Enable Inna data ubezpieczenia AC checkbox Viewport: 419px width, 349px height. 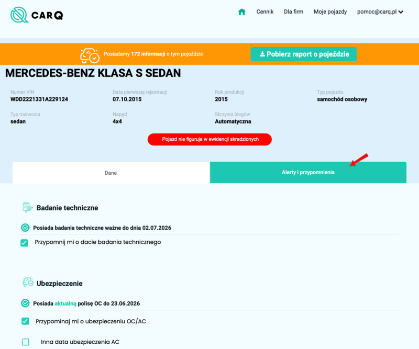click(25, 342)
